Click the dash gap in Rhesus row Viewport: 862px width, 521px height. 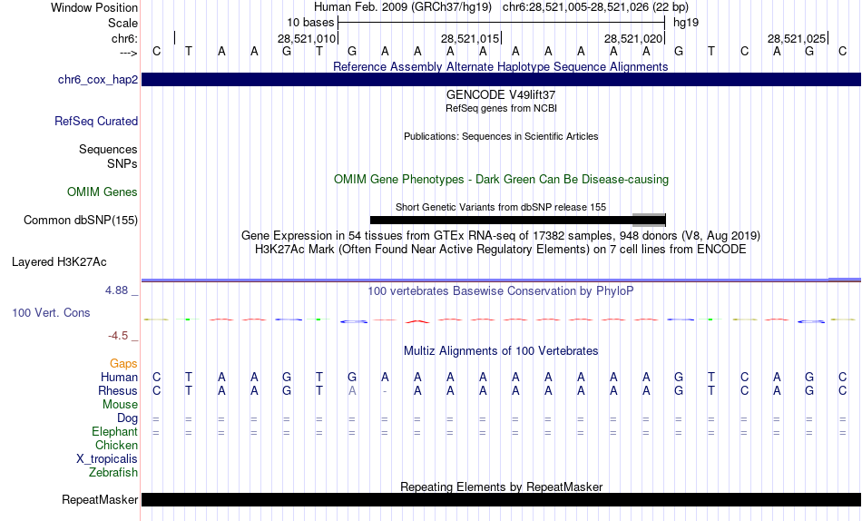[385, 391]
